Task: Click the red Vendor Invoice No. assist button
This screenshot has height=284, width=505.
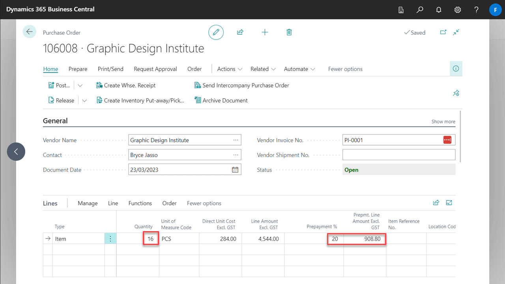Action: [x=447, y=140]
